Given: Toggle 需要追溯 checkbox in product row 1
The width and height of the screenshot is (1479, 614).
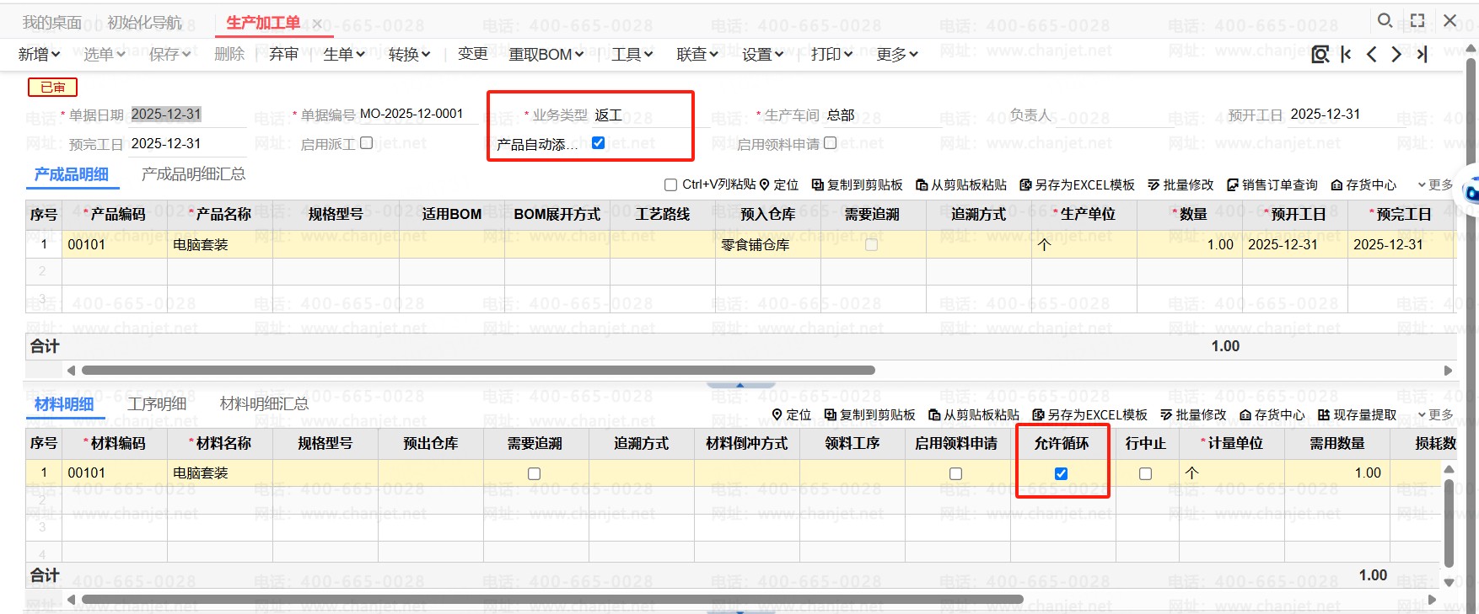Looking at the screenshot, I should (x=871, y=244).
